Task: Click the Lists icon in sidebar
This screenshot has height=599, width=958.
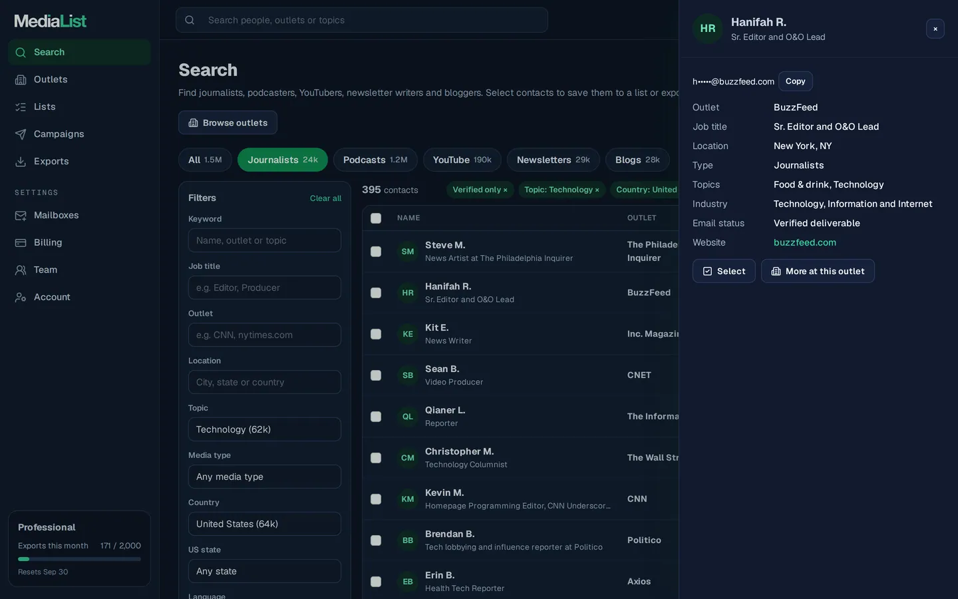Action: [21, 107]
